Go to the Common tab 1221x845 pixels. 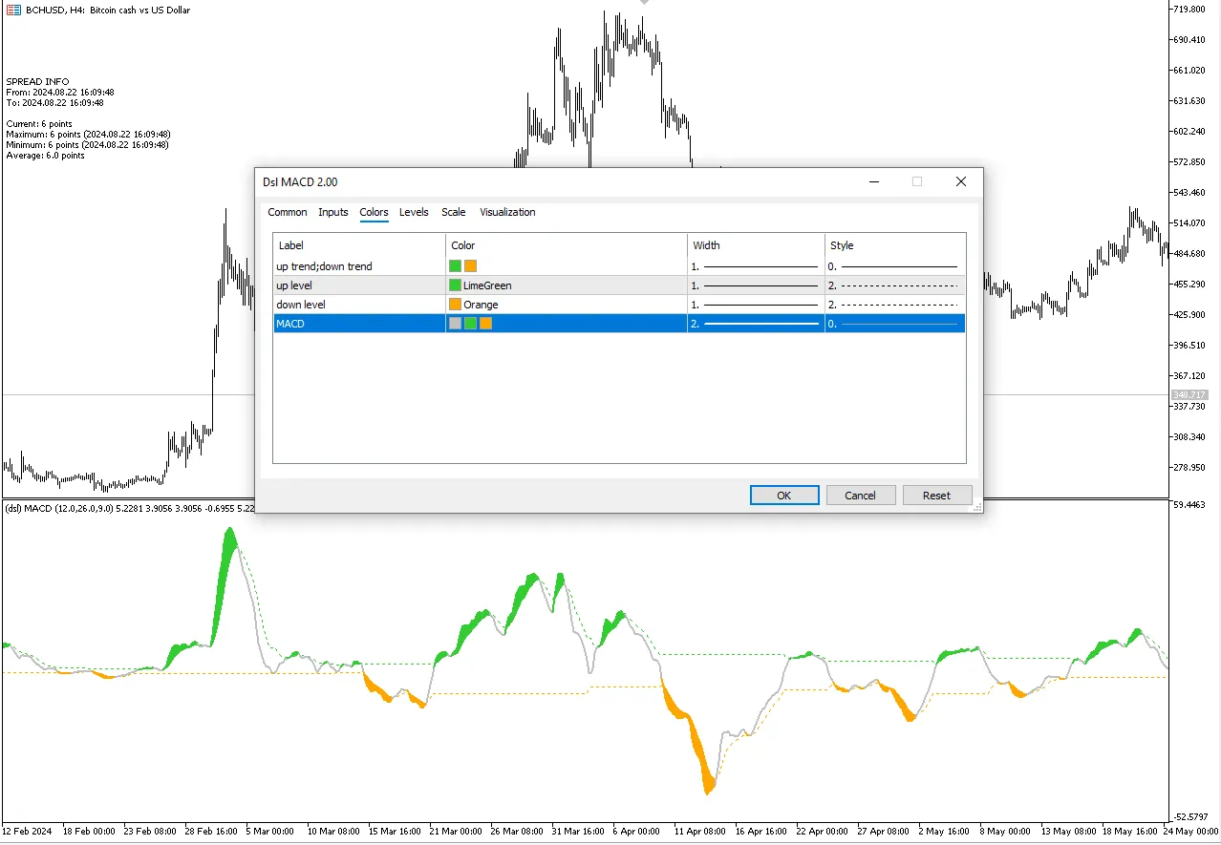(x=288, y=212)
